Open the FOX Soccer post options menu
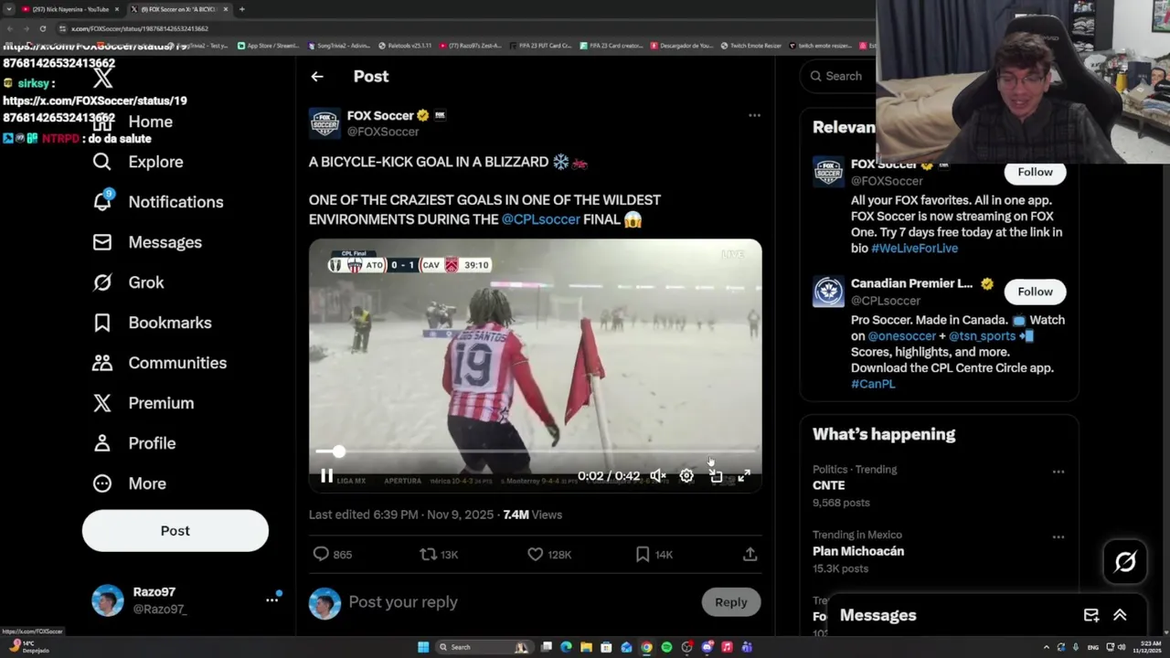The width and height of the screenshot is (1170, 658). [754, 115]
